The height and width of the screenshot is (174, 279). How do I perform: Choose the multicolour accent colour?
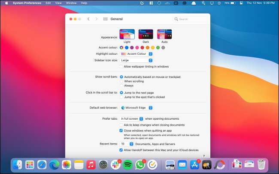tap(121, 47)
